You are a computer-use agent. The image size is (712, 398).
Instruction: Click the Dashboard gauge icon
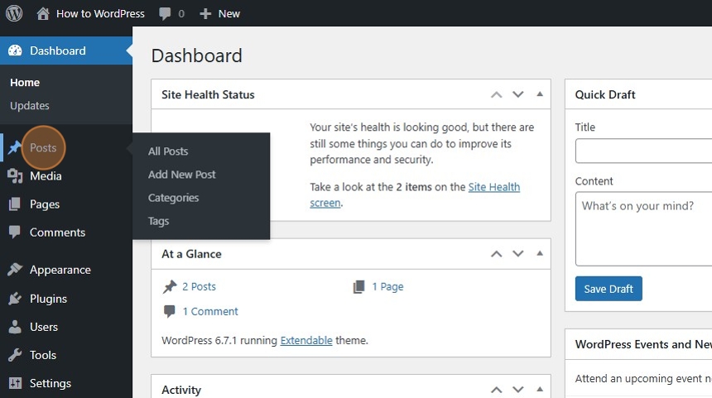point(15,50)
